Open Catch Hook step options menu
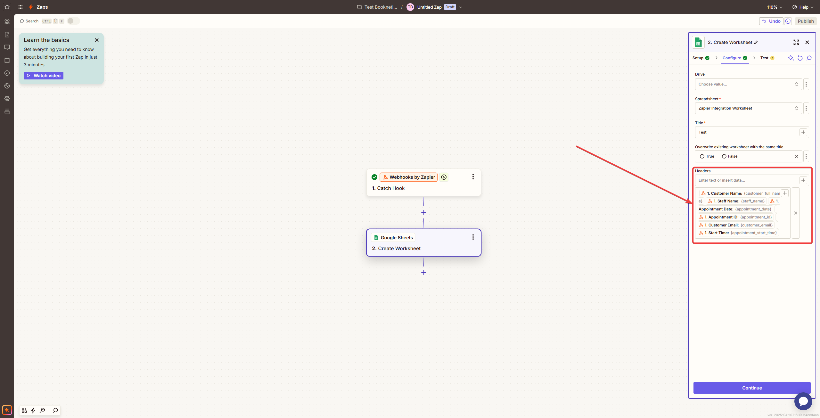820x418 pixels. click(x=473, y=177)
